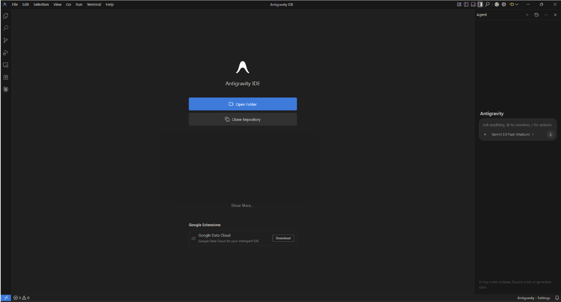The width and height of the screenshot is (561, 302).
Task: Click the Open Folder button
Action: point(243,104)
